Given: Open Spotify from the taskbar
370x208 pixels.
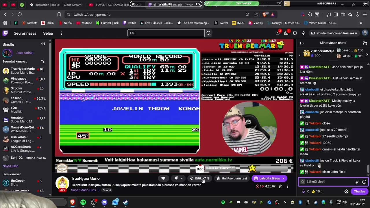Looking at the screenshot, I should click(83, 202).
